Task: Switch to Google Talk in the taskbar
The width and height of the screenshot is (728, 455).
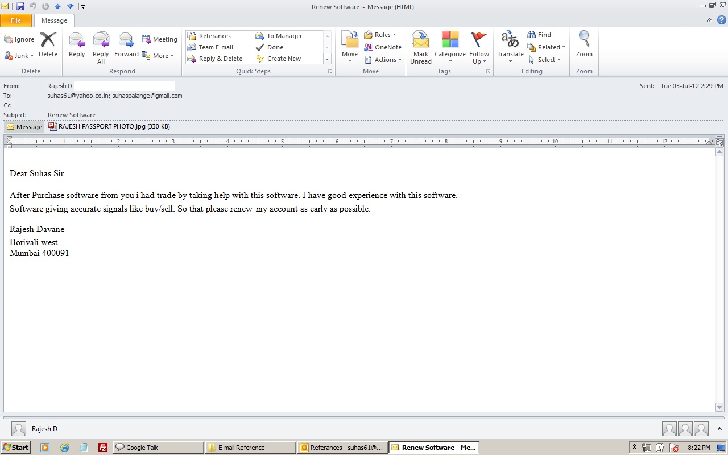Action: [158, 448]
